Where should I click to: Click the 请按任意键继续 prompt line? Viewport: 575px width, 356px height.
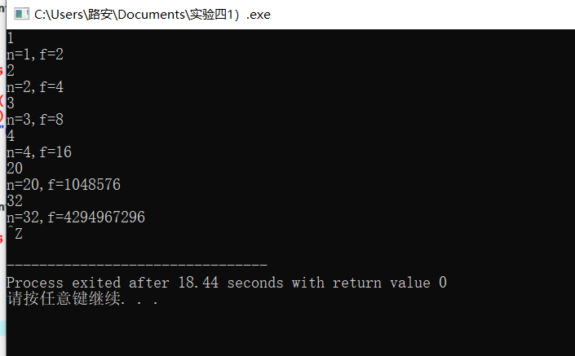click(x=82, y=298)
